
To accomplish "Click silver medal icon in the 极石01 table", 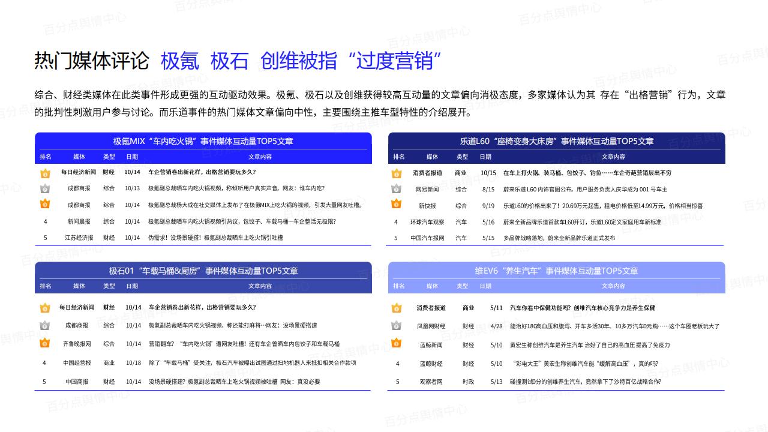I will tap(45, 326).
